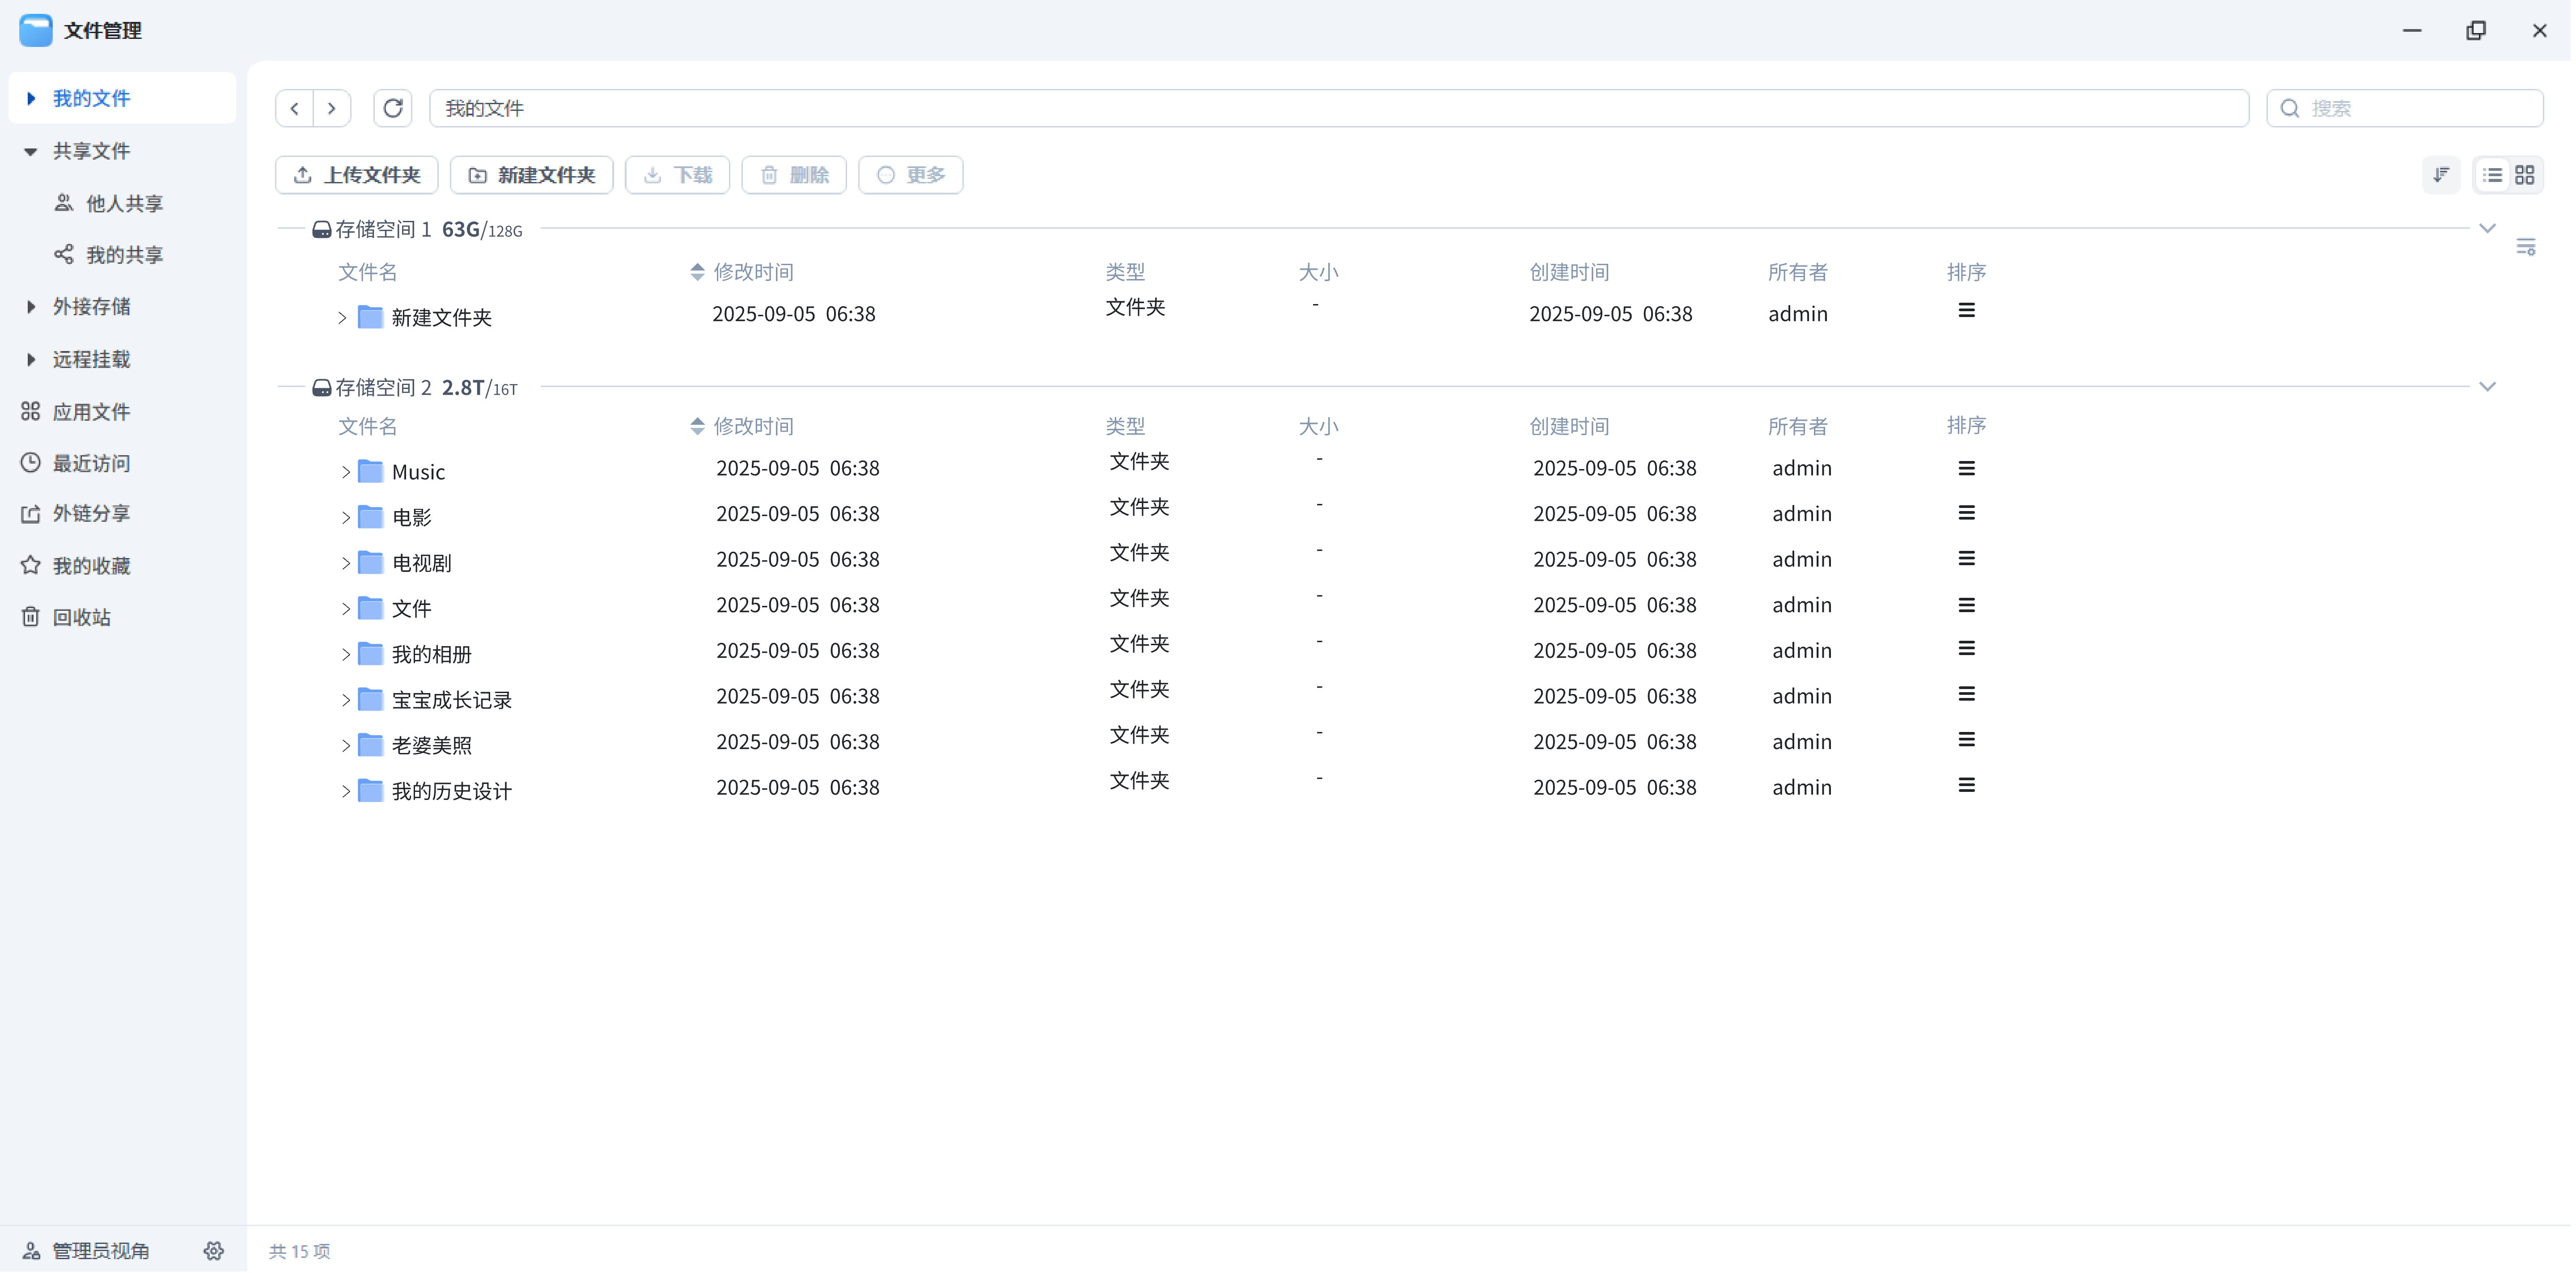Click the refresh icon next to path bar
The image size is (2576, 1273).
click(393, 108)
